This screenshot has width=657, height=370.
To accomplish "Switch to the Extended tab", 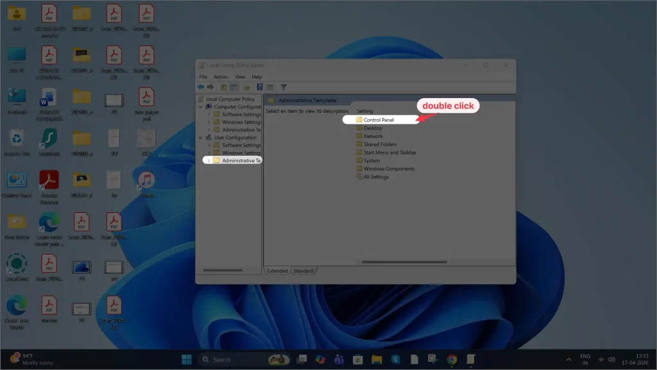I will (x=277, y=271).
